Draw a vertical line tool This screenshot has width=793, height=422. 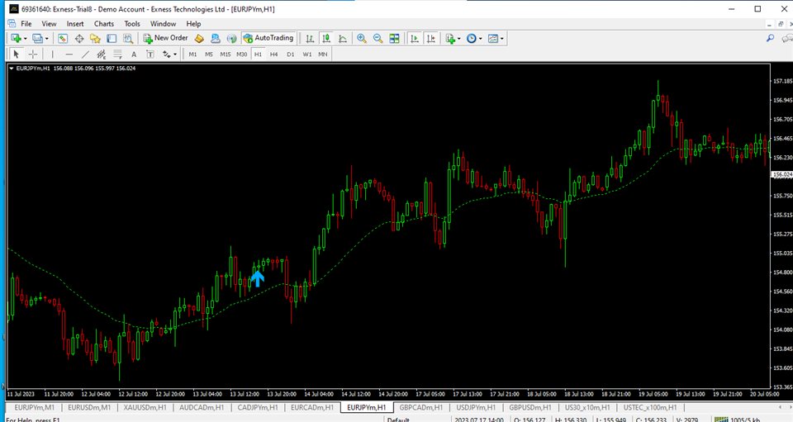(52, 54)
